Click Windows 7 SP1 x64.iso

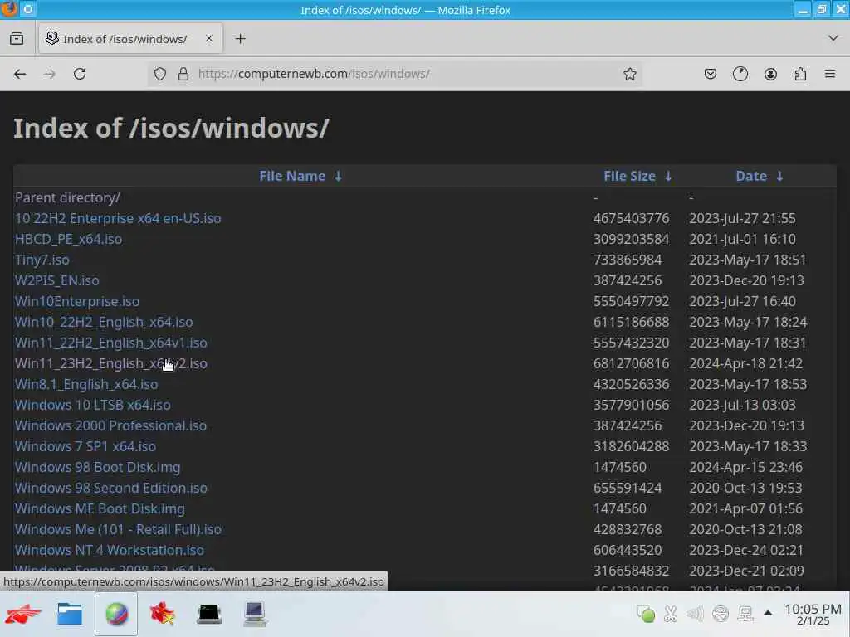point(85,446)
